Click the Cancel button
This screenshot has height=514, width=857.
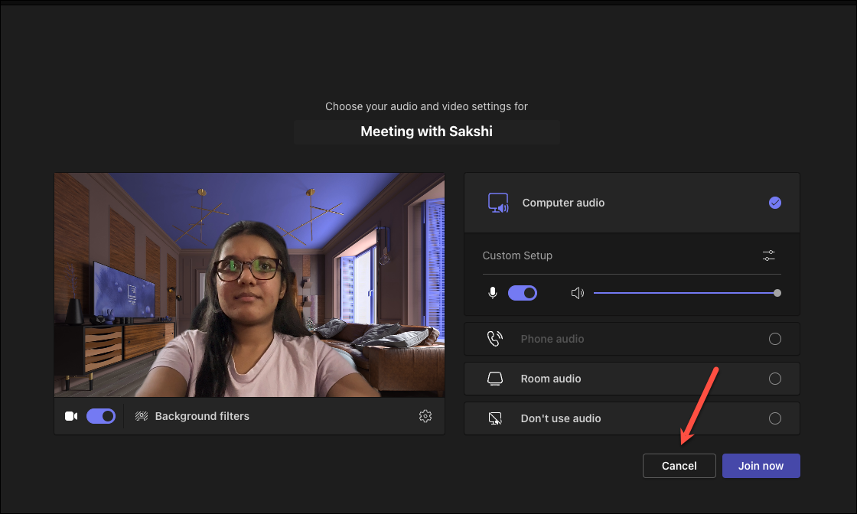click(679, 465)
